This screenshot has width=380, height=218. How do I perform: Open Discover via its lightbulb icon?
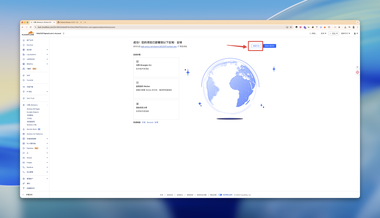tap(23, 45)
